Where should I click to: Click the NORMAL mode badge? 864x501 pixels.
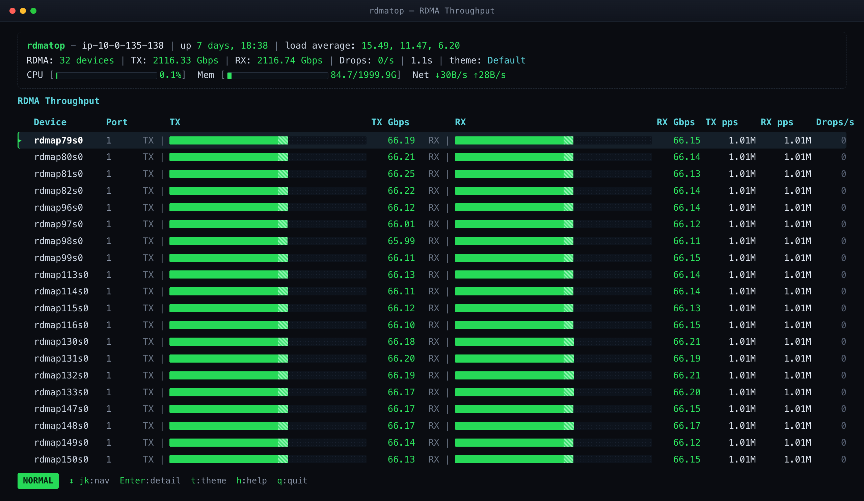pos(38,481)
